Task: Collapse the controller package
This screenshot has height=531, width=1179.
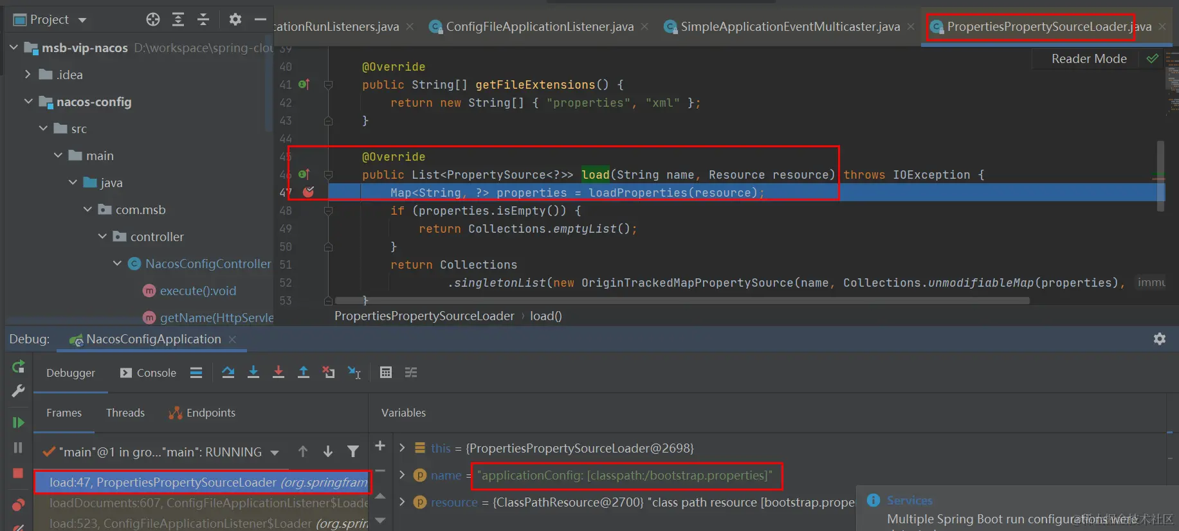Action: [x=102, y=237]
